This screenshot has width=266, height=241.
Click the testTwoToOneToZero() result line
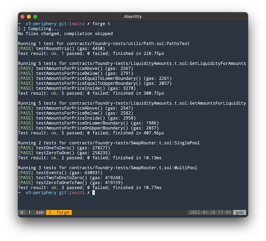click(x=70, y=178)
